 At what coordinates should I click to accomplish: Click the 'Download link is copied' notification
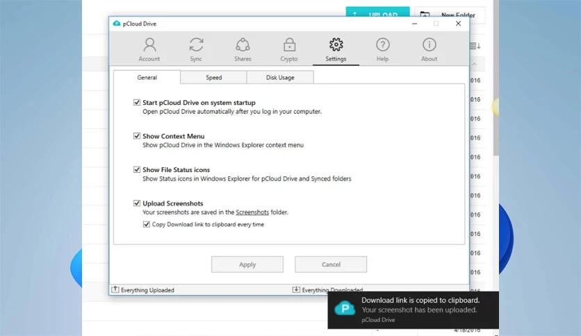(x=413, y=310)
